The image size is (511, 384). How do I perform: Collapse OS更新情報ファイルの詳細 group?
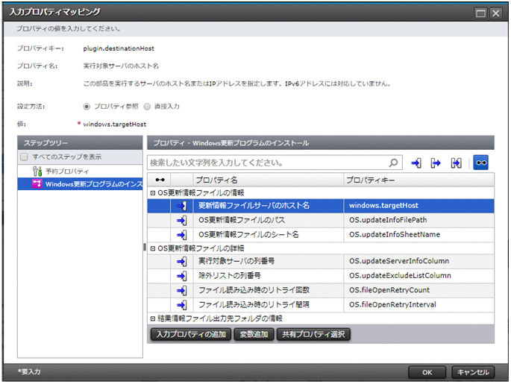152,248
